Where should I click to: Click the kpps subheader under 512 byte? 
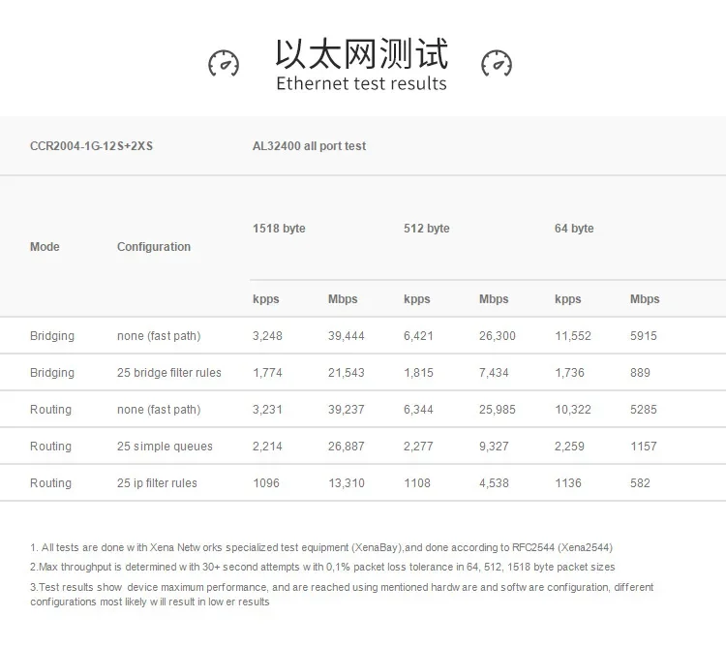pyautogui.click(x=416, y=299)
